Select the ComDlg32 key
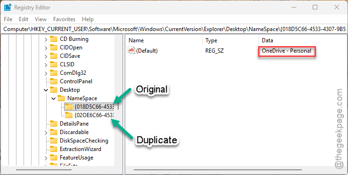Viewport: 348px width, 175px height. coord(73,73)
